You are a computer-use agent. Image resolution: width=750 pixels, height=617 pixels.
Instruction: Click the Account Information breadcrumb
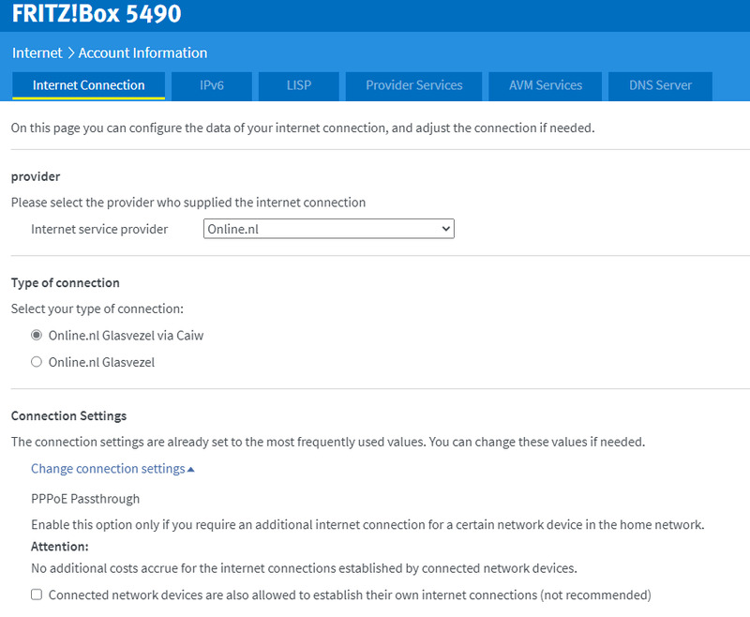point(142,53)
